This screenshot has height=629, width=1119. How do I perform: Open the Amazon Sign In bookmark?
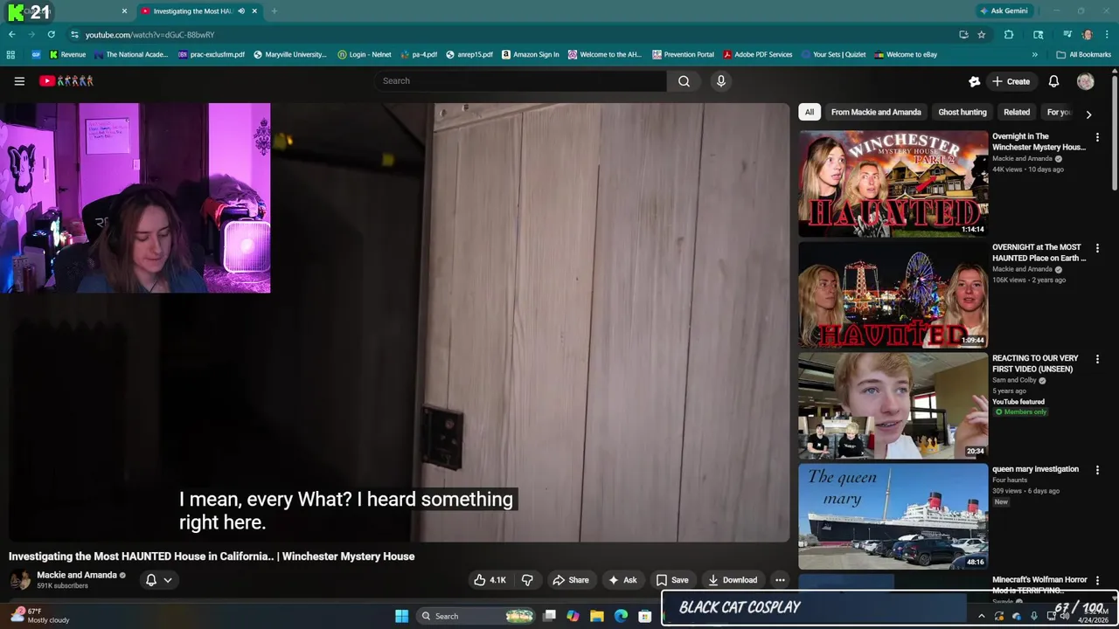pyautogui.click(x=530, y=54)
